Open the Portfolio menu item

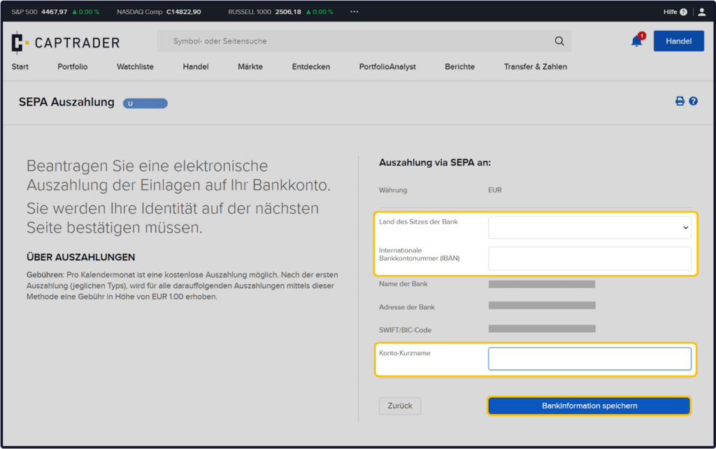pyautogui.click(x=73, y=66)
